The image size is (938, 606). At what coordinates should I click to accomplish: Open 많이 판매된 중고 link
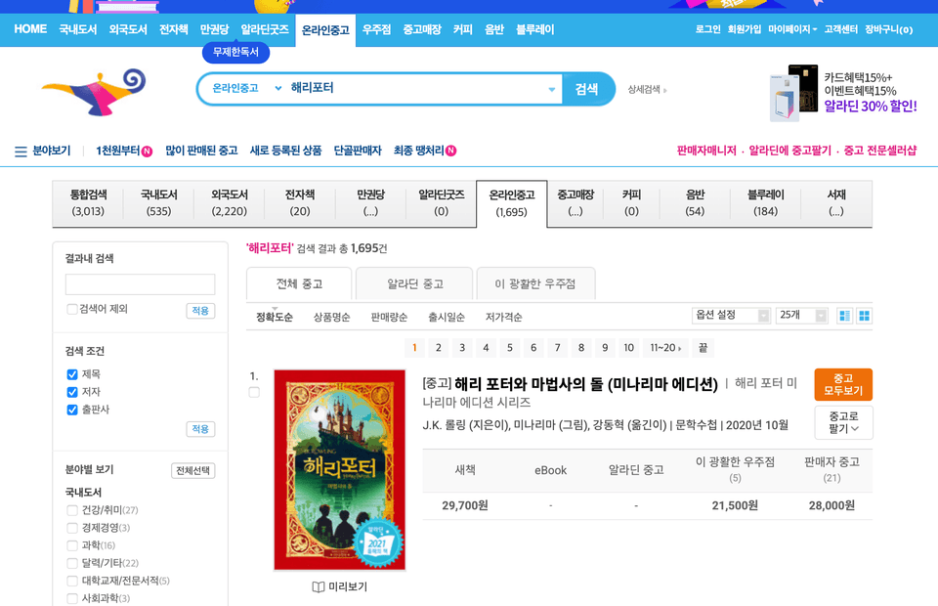click(x=201, y=151)
